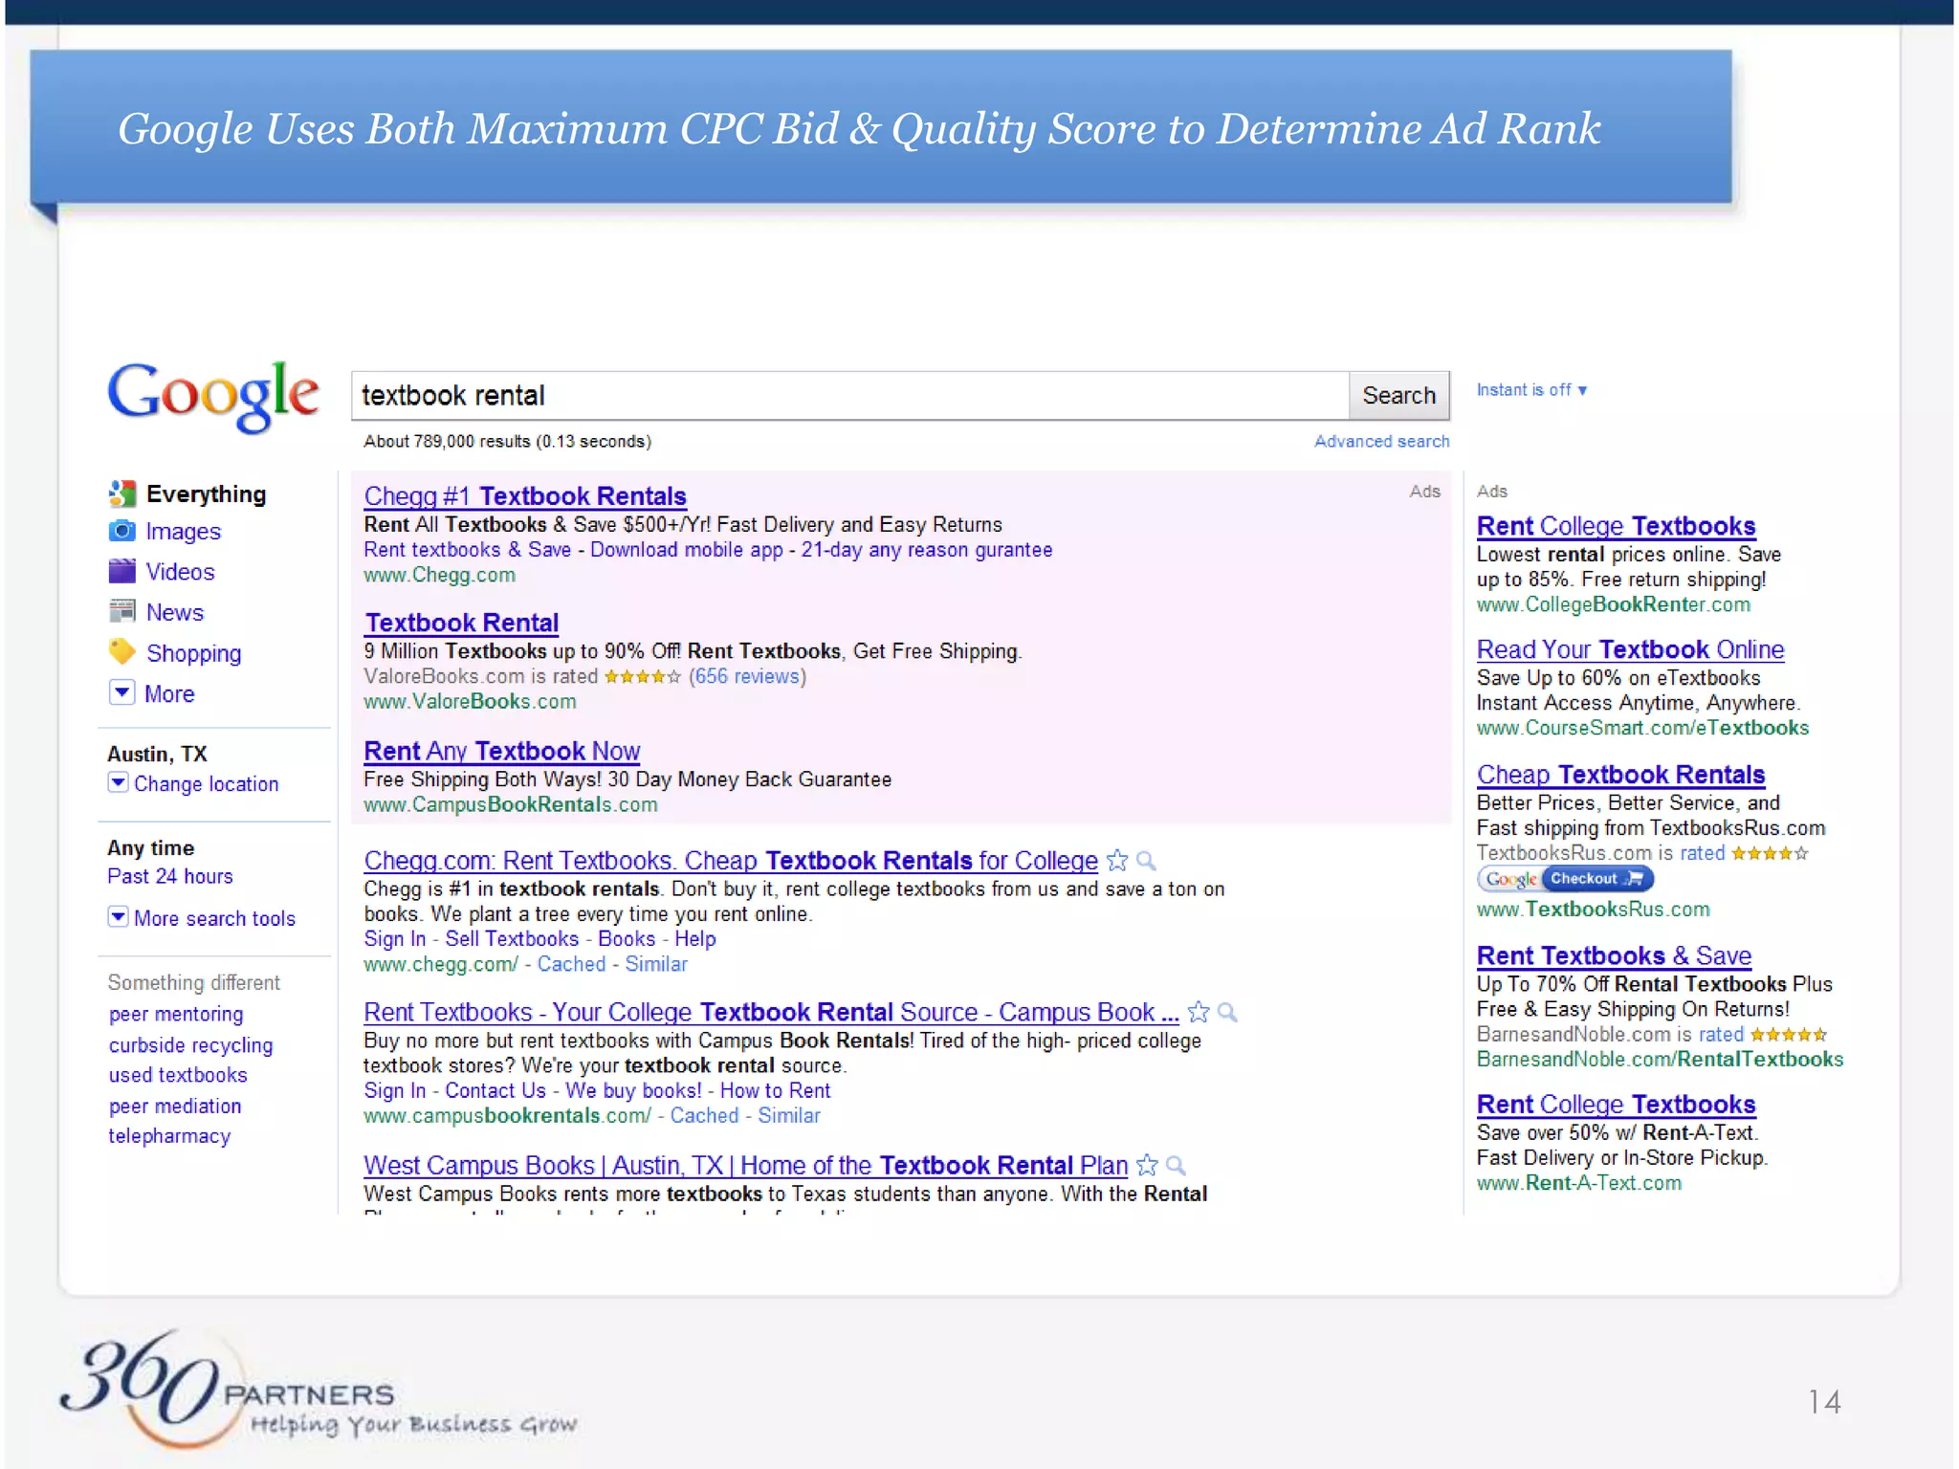Click TextbooksRus star rating icons
This screenshot has height=1469, width=1959.
point(1770,853)
